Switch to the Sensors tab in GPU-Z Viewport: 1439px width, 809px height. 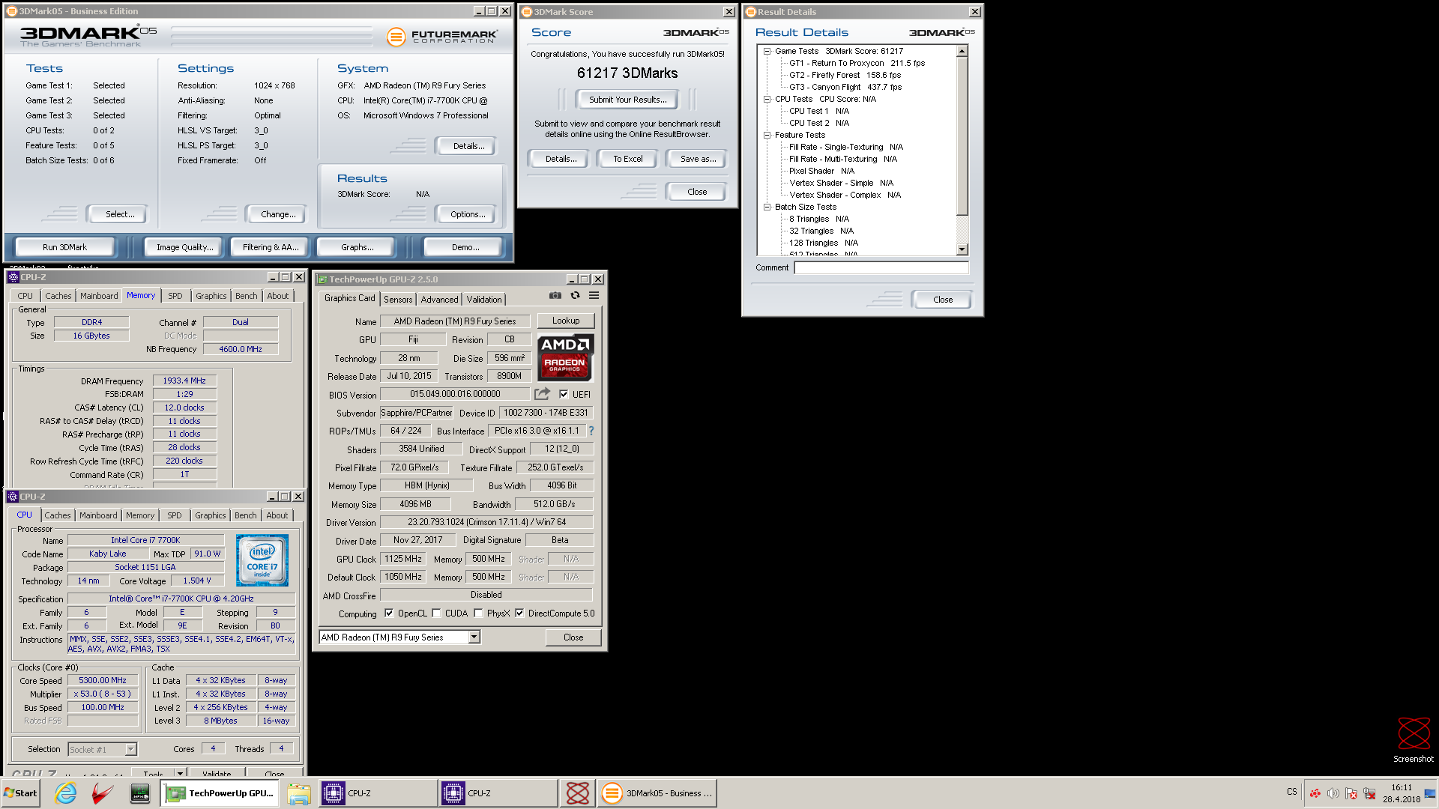coord(398,299)
